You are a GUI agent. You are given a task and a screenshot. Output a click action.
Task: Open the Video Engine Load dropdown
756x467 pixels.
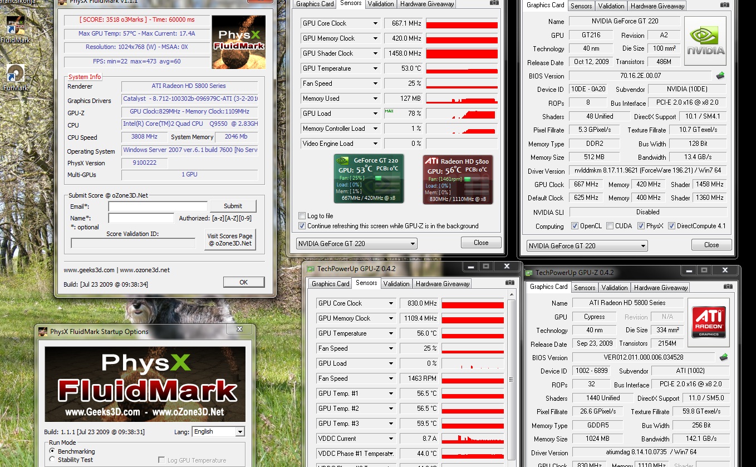[x=375, y=144]
